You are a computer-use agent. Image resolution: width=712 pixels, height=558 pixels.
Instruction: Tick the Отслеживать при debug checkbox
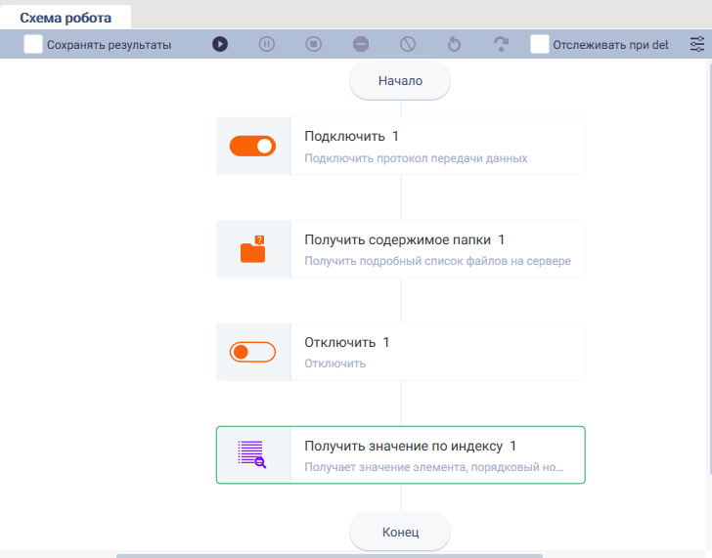(x=540, y=44)
